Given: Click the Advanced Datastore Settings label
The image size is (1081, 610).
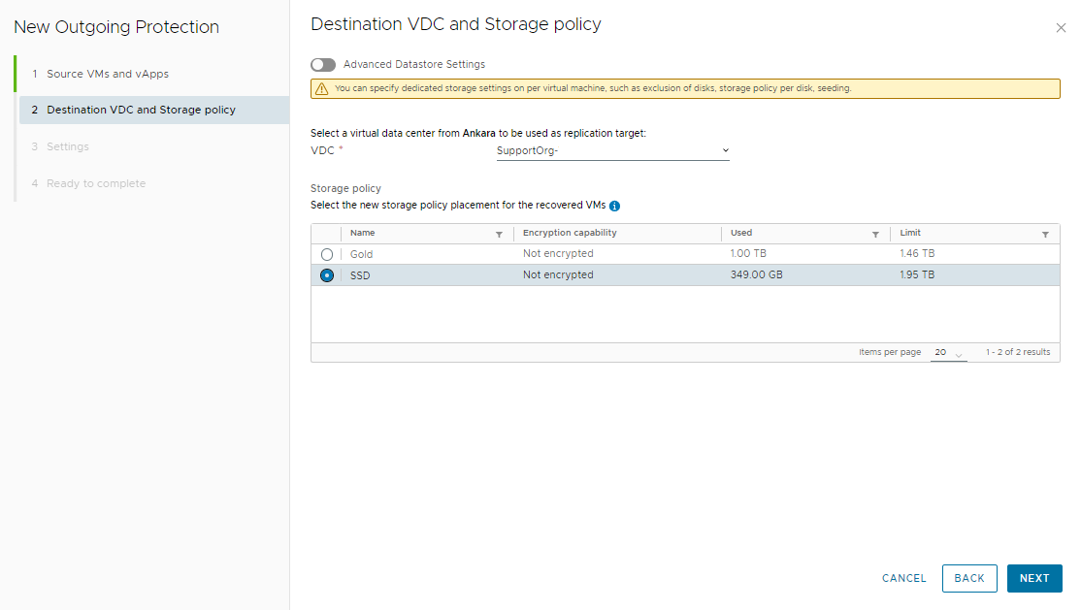Looking at the screenshot, I should pos(414,64).
